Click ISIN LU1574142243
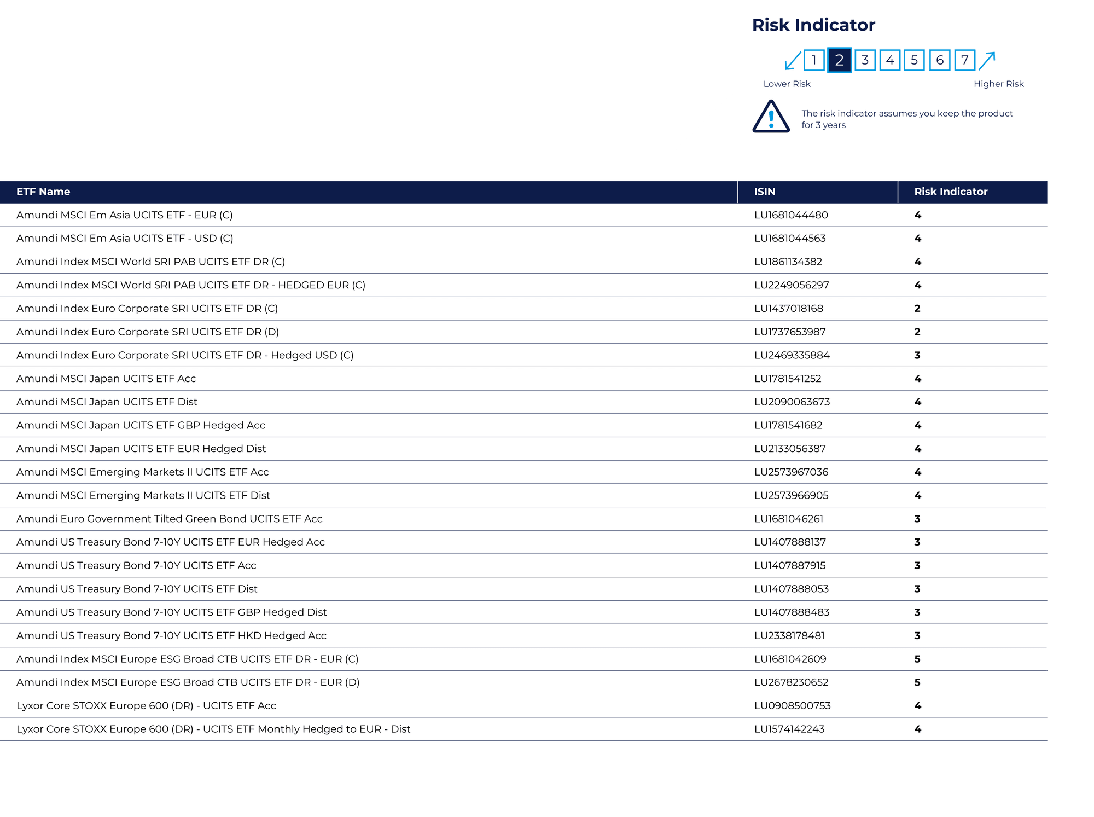The width and height of the screenshot is (1094, 817). [789, 729]
